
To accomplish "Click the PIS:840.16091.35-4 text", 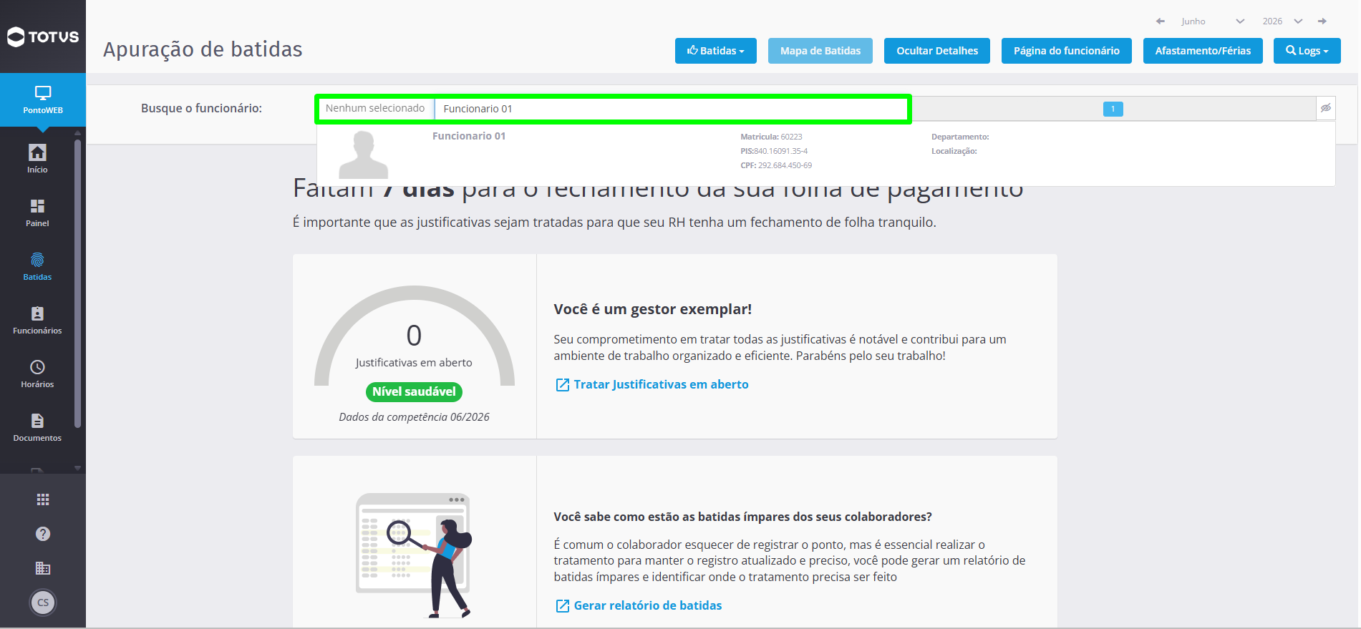I will (x=774, y=151).
